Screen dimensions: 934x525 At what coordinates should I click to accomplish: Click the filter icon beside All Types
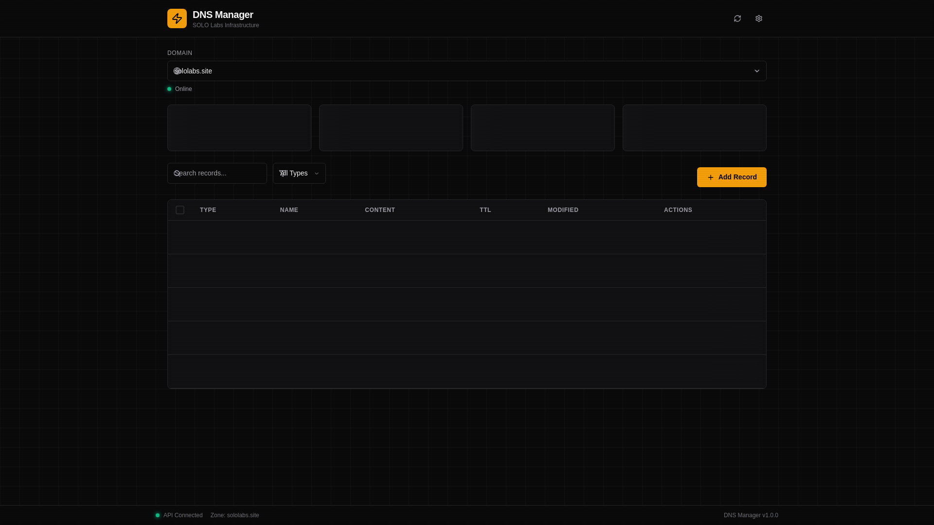(x=282, y=173)
